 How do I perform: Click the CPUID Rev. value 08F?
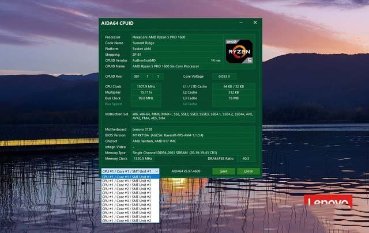pyautogui.click(x=137, y=77)
